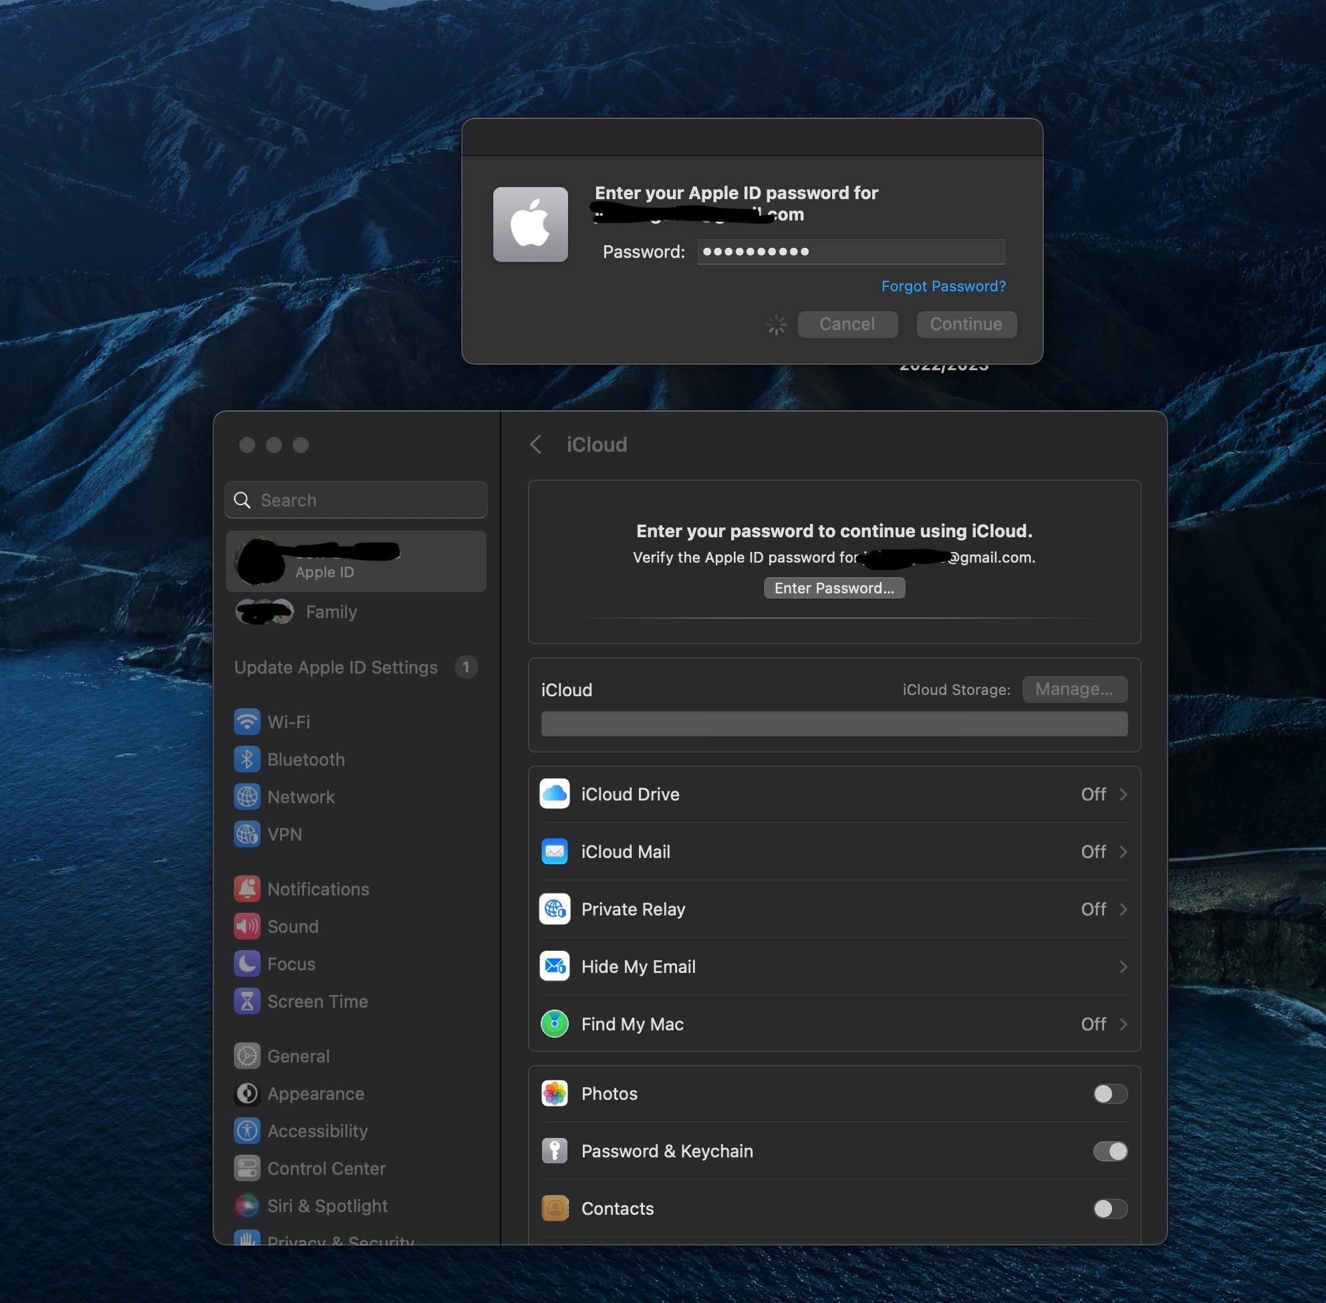
Task: Click the iCloud Drive cloud icon
Action: [554, 794]
